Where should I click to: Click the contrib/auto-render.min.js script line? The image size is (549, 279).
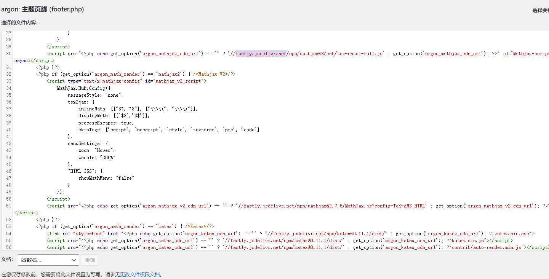(297, 247)
